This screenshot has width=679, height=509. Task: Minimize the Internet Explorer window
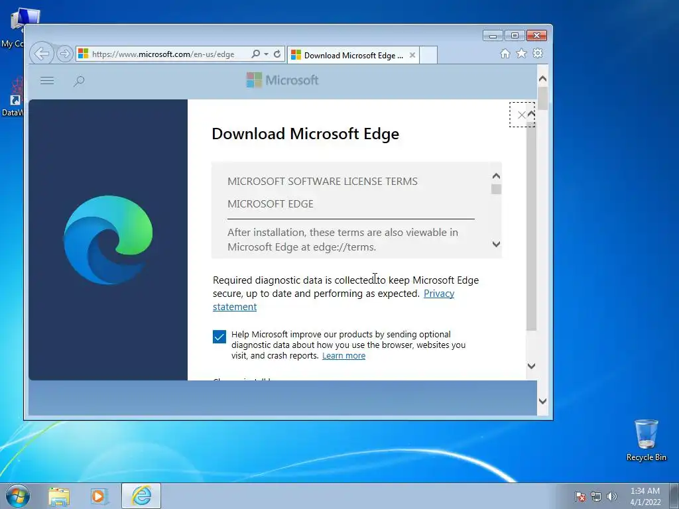[493, 36]
